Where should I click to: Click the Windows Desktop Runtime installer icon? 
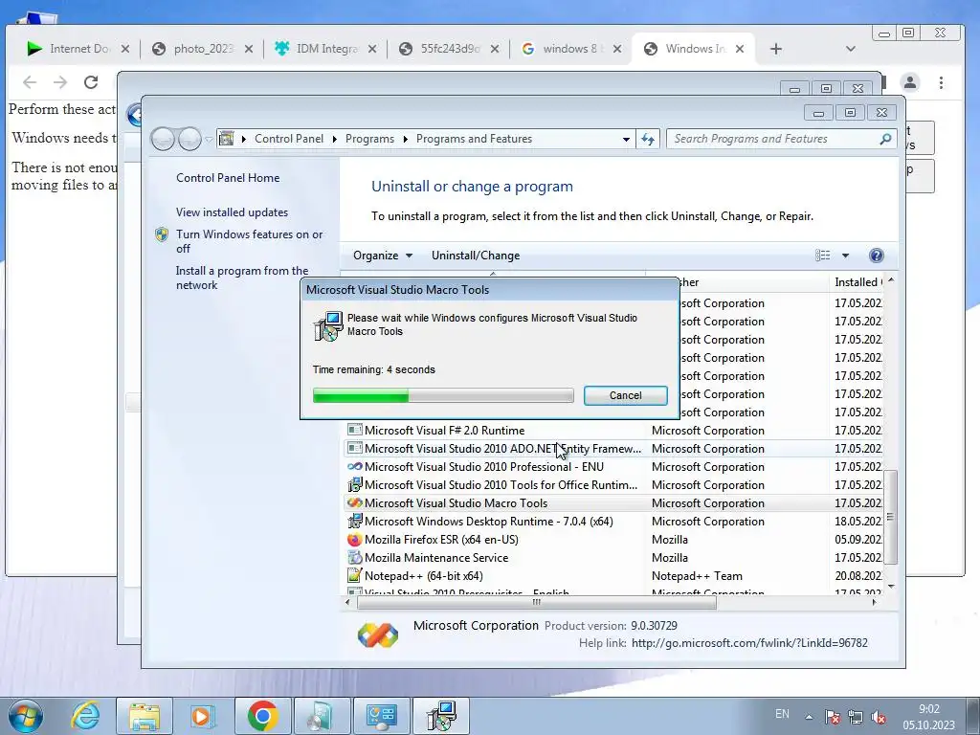354,521
